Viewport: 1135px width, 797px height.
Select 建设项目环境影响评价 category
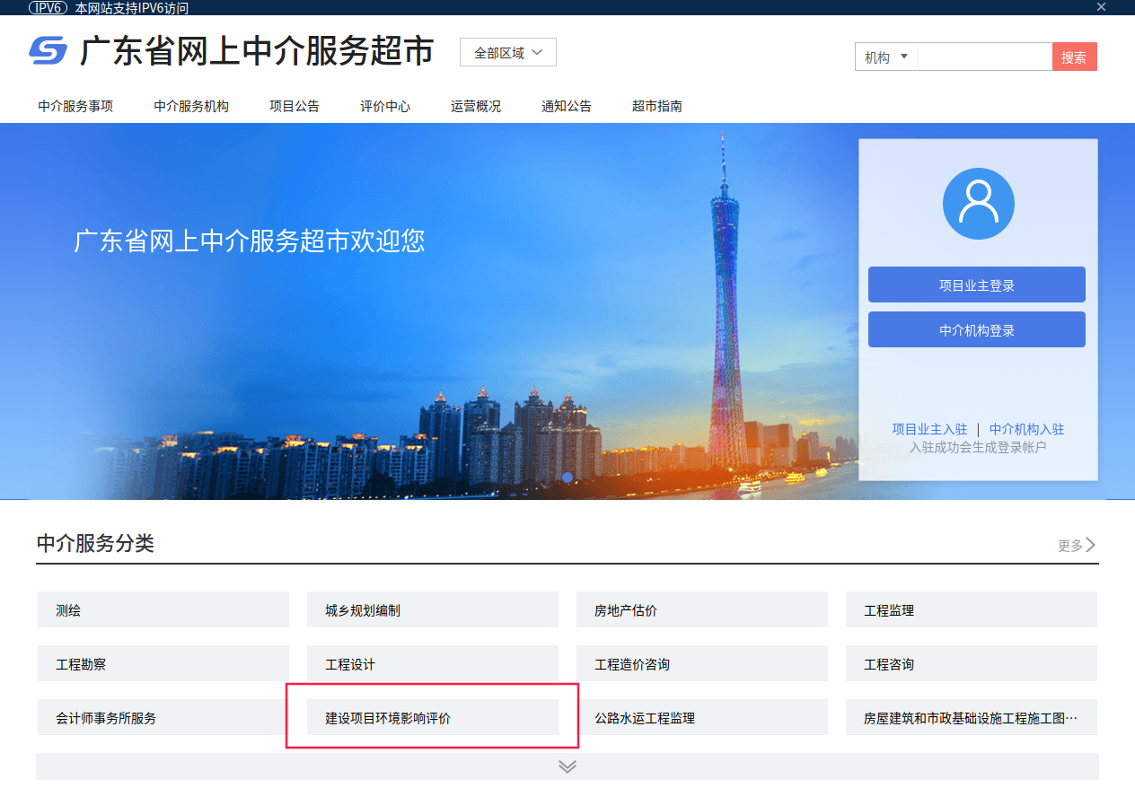pos(433,717)
